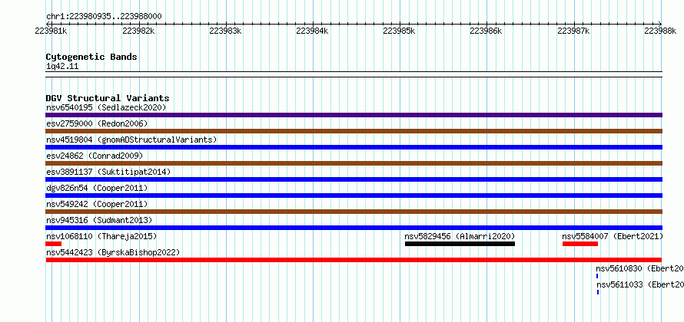Select the tiny blue nsv5610830 marker

597,276
